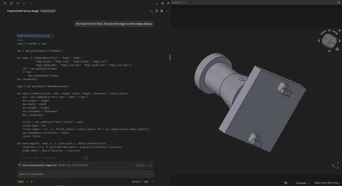Select the upper peg on the plate
Viewport: 342px width, 186px height.
click(x=284, y=89)
